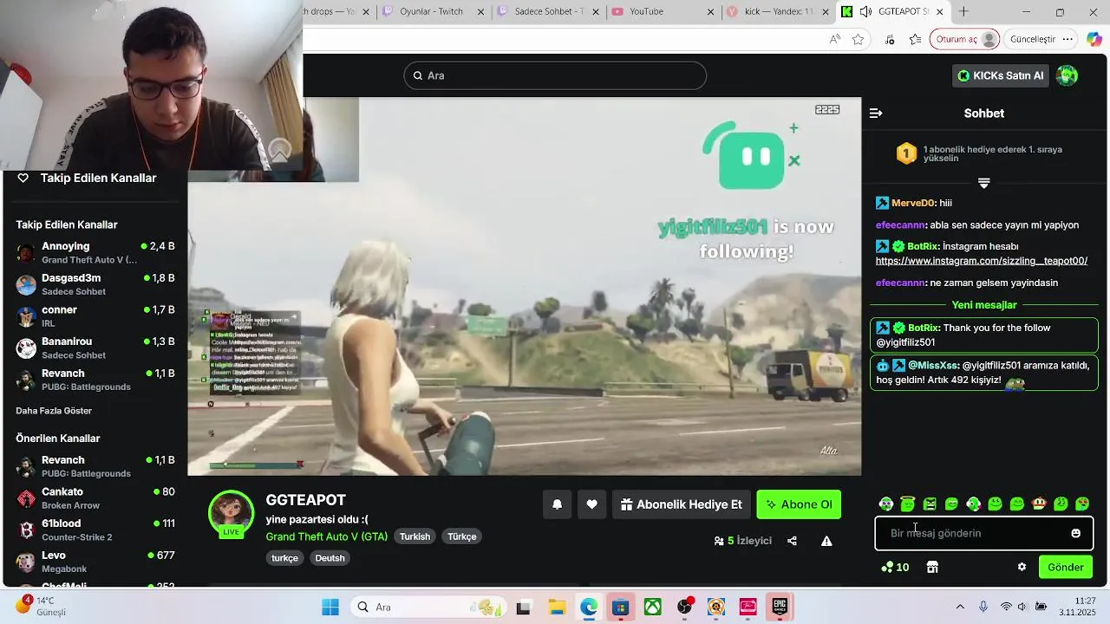Open Epic Games launcher in the taskbar
The image size is (1110, 624).
pos(780,607)
